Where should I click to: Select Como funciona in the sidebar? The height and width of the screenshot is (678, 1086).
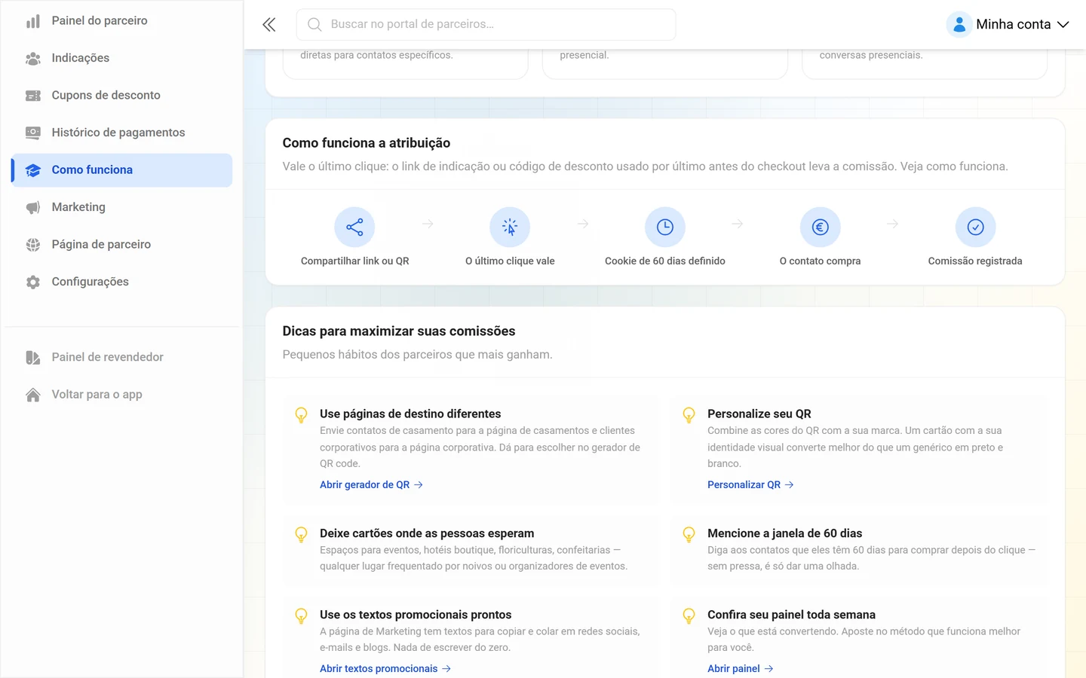(122, 170)
